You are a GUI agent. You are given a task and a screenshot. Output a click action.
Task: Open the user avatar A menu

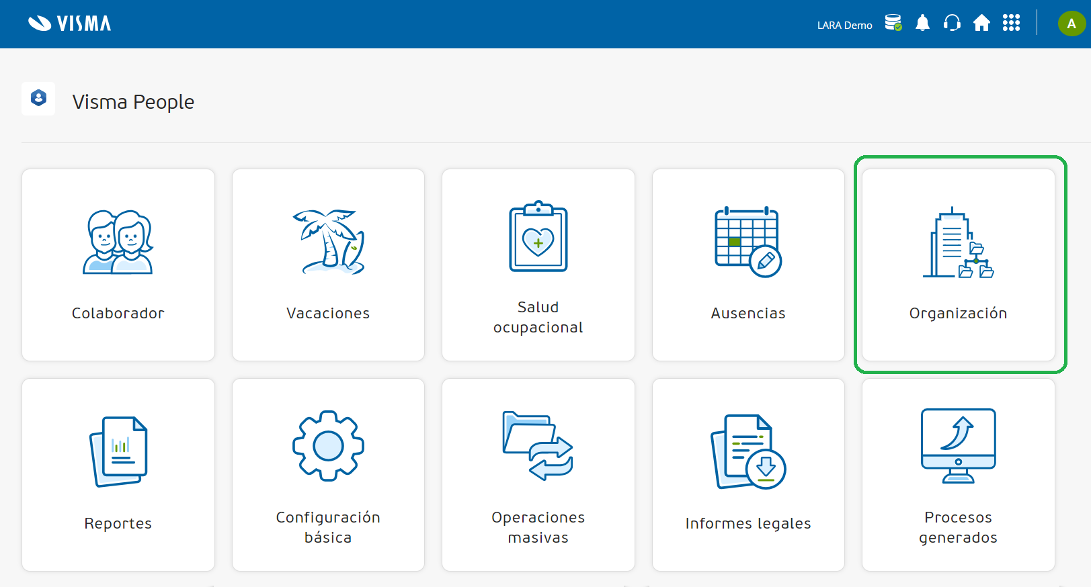[1072, 24]
